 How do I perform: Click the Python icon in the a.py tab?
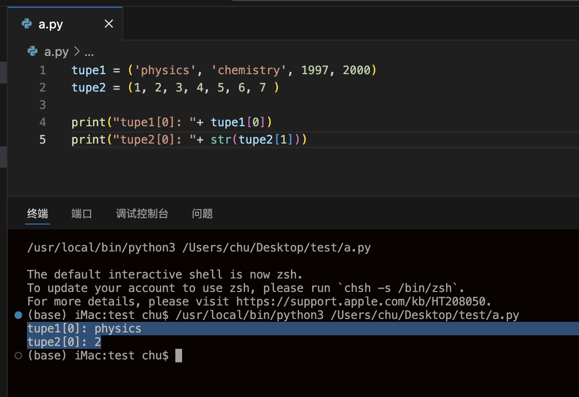pos(27,24)
